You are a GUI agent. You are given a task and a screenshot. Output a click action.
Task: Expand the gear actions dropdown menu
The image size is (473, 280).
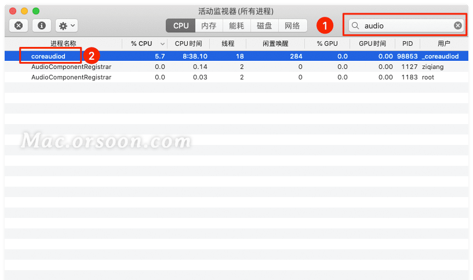point(66,26)
